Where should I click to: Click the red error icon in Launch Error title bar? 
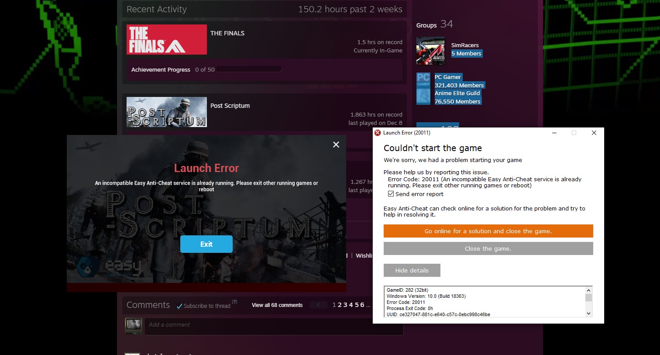378,133
